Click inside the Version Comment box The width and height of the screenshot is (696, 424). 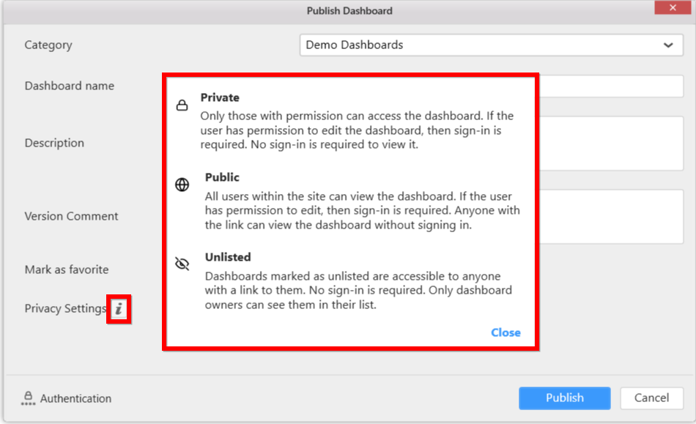[611, 216]
